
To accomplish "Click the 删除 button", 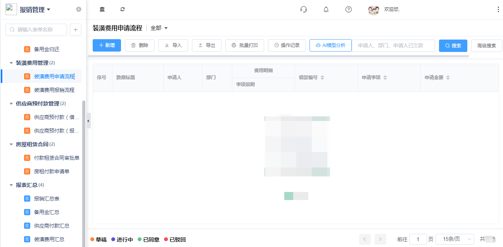I will (x=140, y=45).
